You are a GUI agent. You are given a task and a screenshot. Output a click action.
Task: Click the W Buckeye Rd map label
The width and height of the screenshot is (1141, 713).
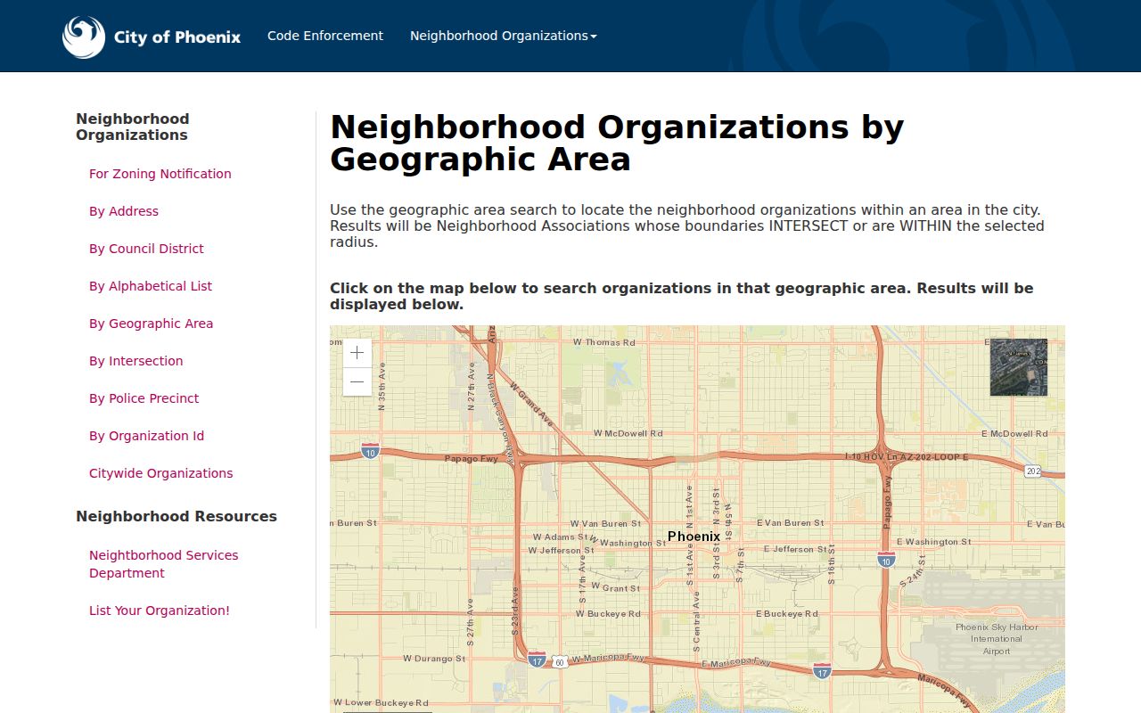tap(608, 614)
